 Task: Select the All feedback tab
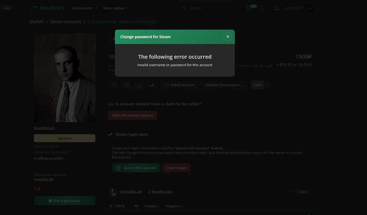pyautogui.click(x=136, y=206)
